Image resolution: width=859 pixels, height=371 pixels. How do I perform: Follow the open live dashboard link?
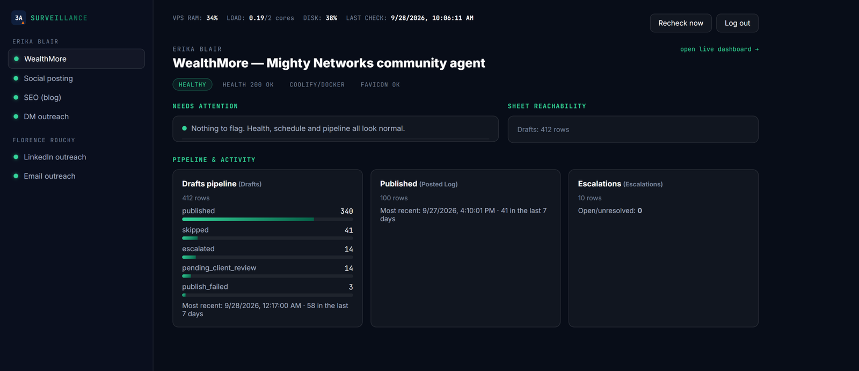click(x=719, y=49)
